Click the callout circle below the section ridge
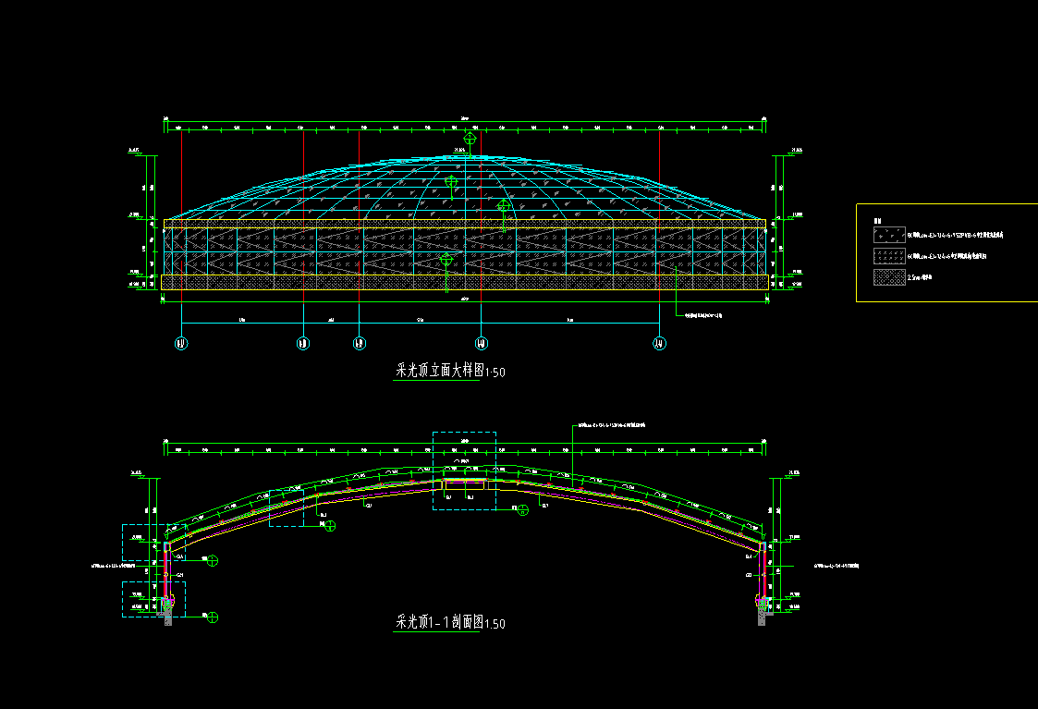1038x709 pixels. (x=522, y=509)
